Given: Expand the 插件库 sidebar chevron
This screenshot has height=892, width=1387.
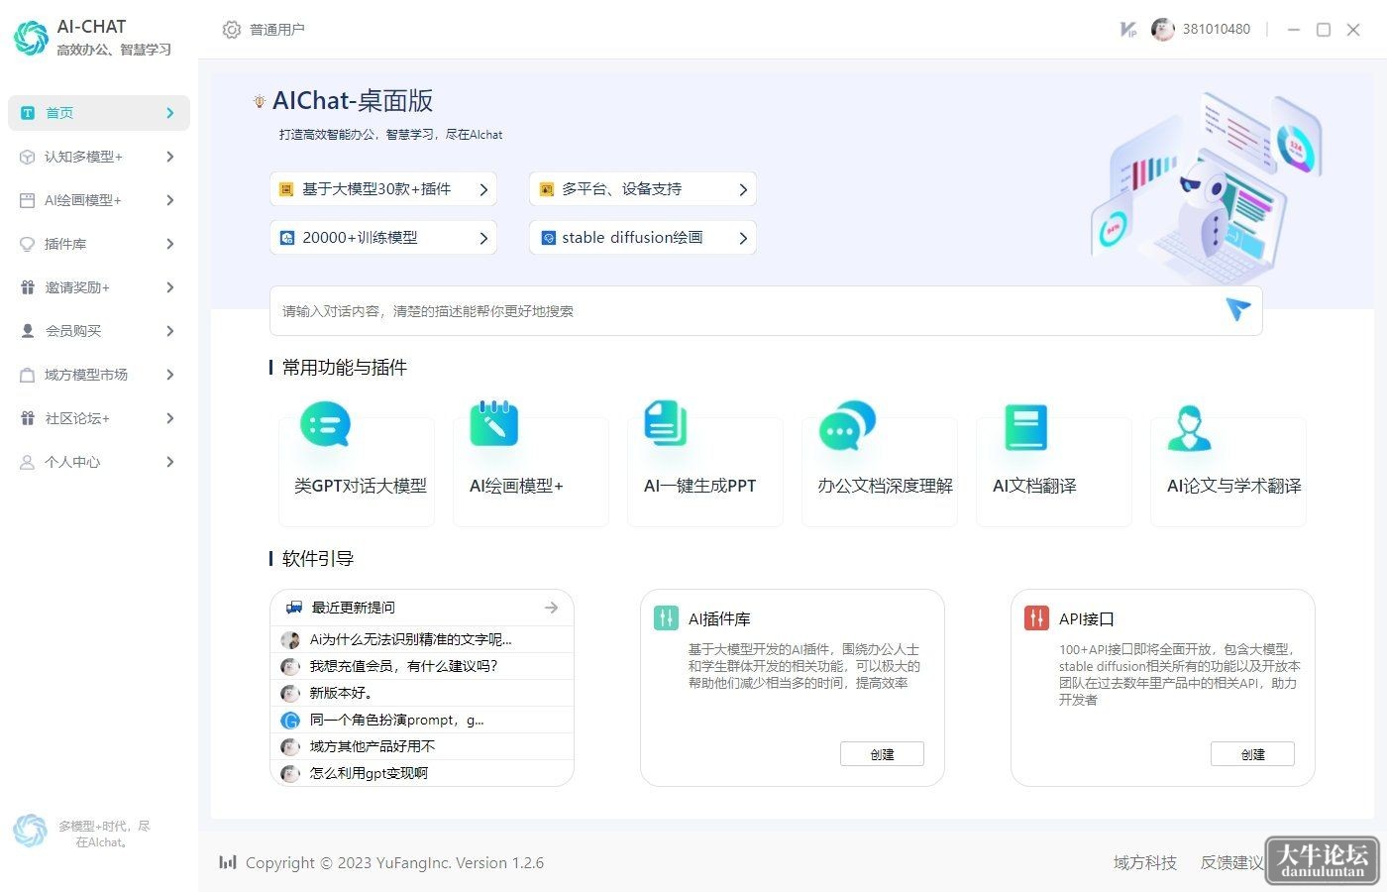Looking at the screenshot, I should (x=170, y=244).
